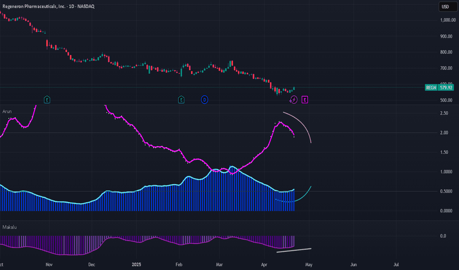
Task: Click the Jul label on time axis
Action: pyautogui.click(x=396, y=265)
